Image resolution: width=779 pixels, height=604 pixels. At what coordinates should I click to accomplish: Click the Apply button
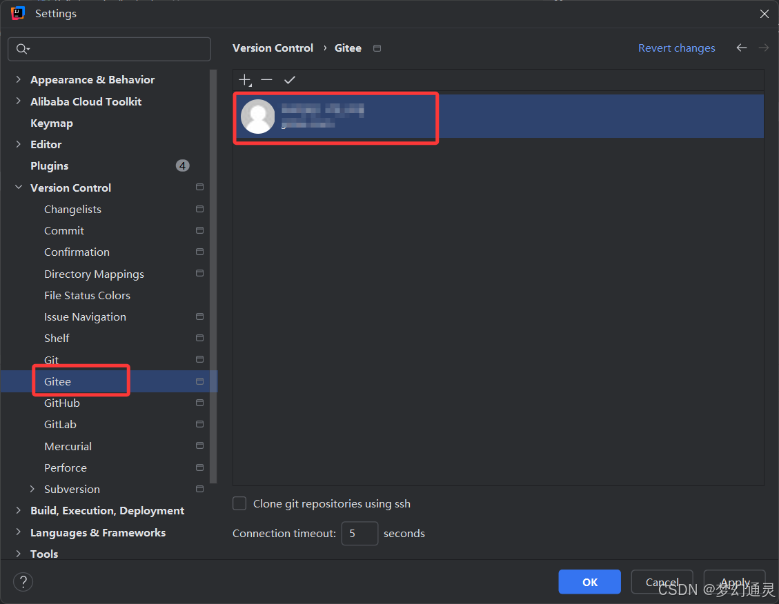[735, 582]
